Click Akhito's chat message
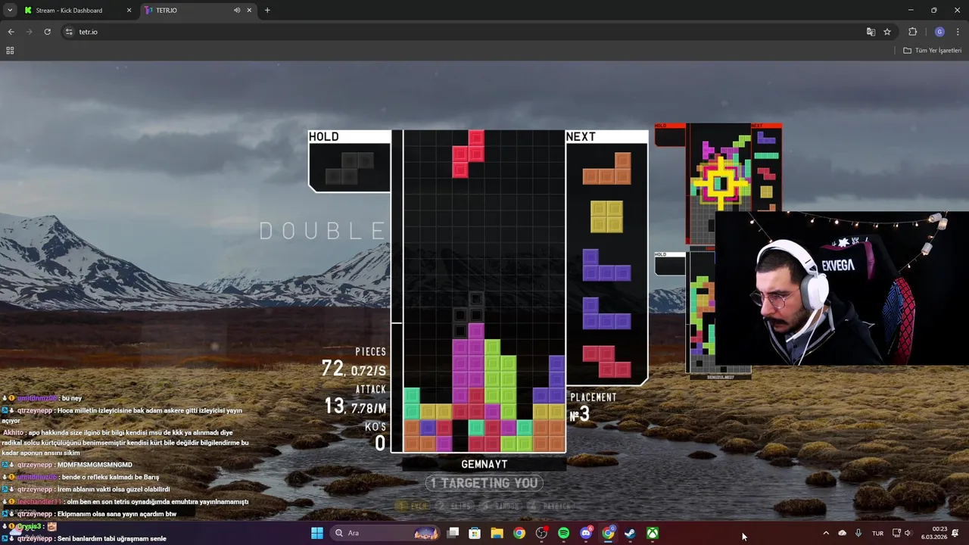This screenshot has height=545, width=969. [126, 443]
